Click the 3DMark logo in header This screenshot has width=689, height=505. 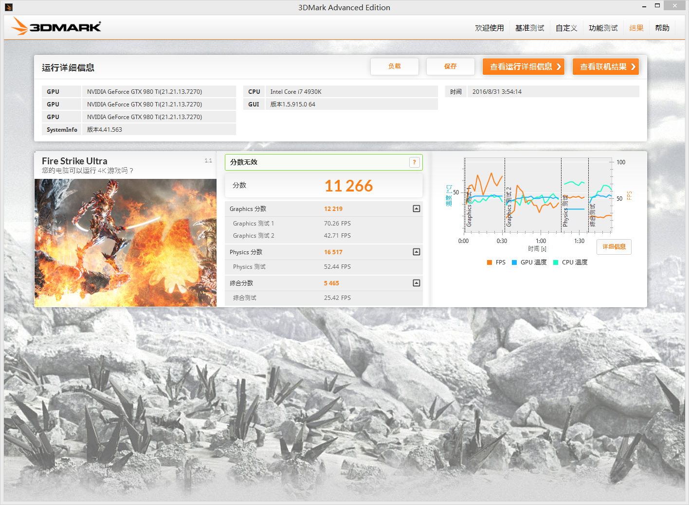56,26
